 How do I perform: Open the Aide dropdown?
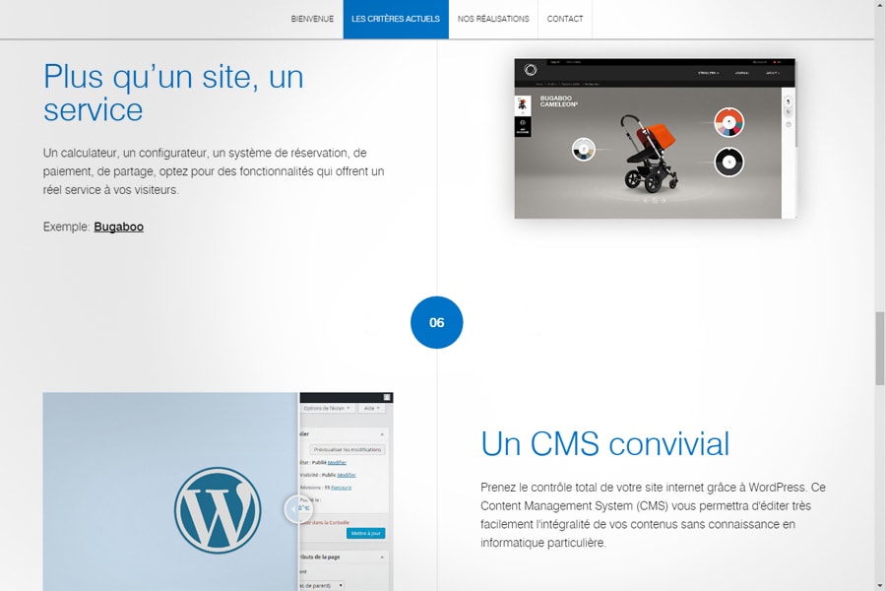pyautogui.click(x=371, y=408)
